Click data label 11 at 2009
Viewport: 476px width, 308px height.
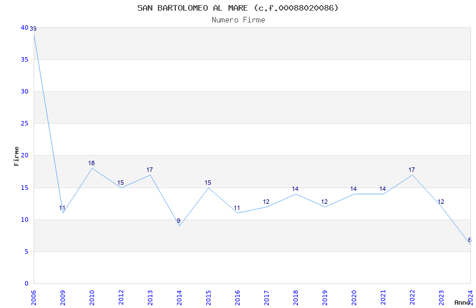pyautogui.click(x=62, y=208)
